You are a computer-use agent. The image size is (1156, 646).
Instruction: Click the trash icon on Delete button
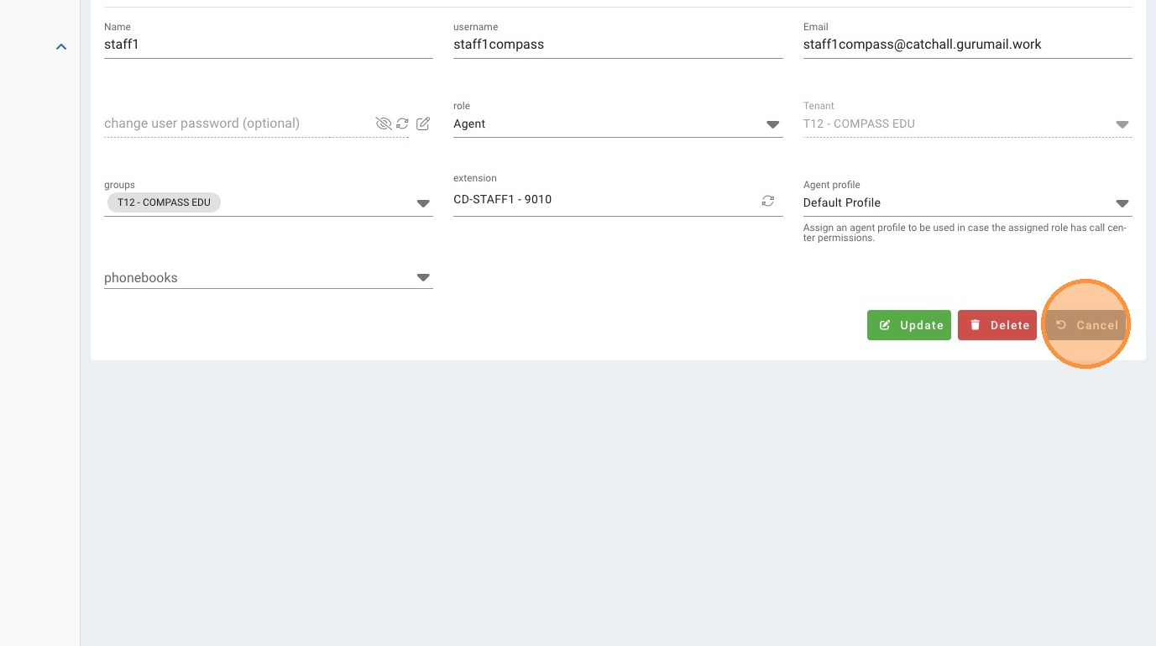[975, 325]
